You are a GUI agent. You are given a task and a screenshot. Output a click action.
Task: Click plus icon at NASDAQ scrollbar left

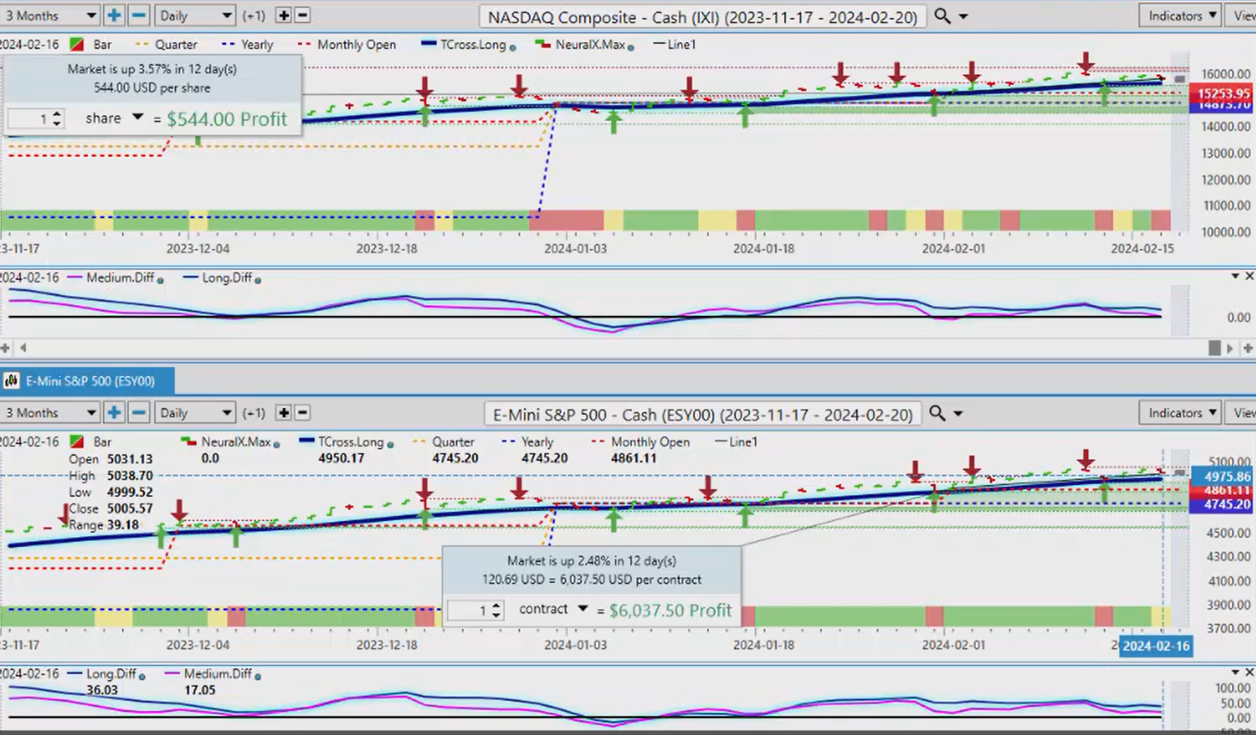(x=4, y=347)
